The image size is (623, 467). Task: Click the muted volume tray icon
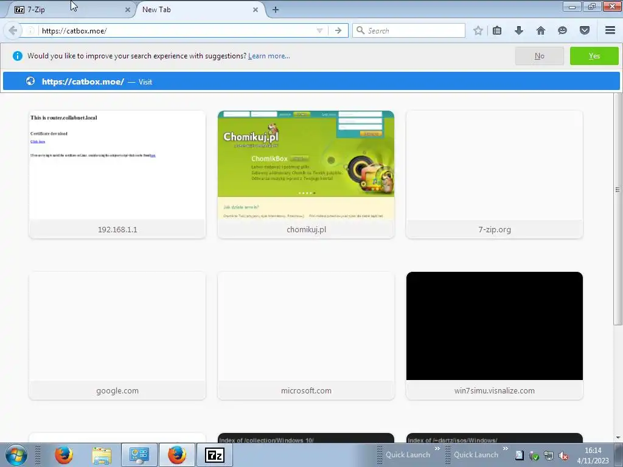coord(563,455)
